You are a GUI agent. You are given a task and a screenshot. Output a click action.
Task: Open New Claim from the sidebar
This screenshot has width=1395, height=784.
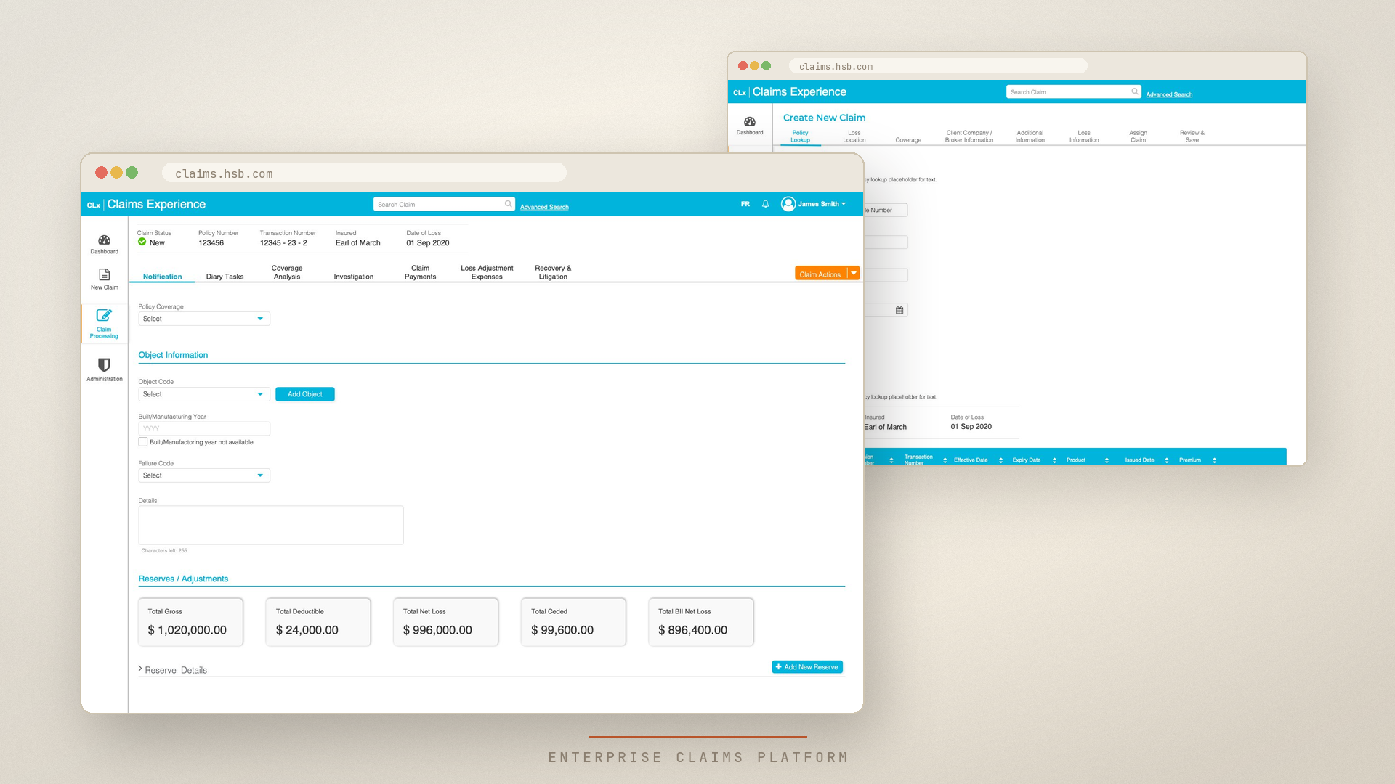click(x=104, y=279)
